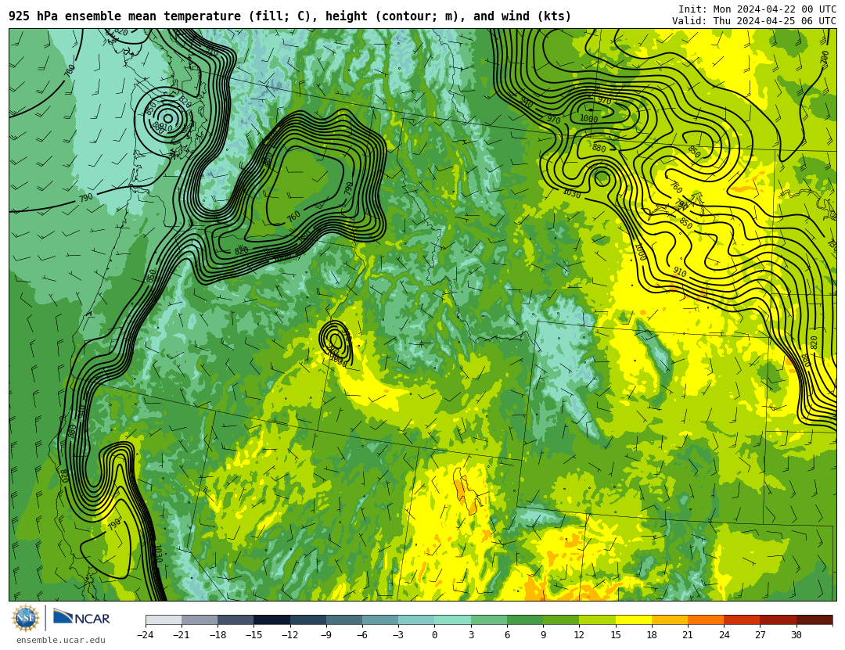845x650 pixels.
Task: Pick the slate swatch between -18 and -15
Action: click(x=236, y=619)
